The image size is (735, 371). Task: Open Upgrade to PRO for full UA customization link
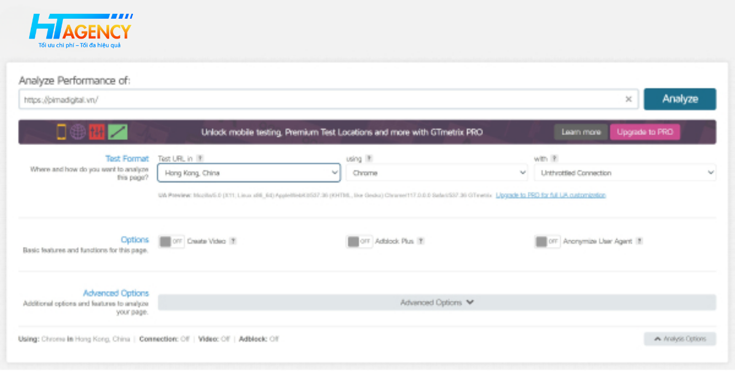click(x=550, y=195)
